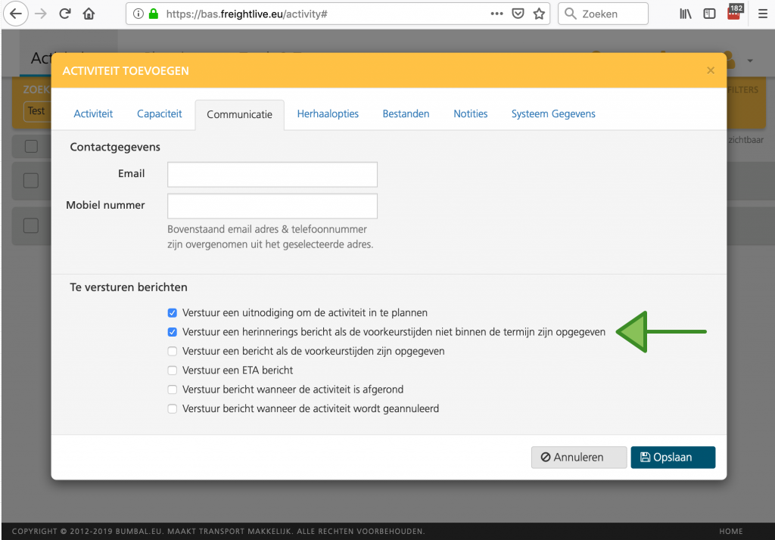This screenshot has height=540, width=775.
Task: Open the page actions three-dot menu
Action: 496,14
